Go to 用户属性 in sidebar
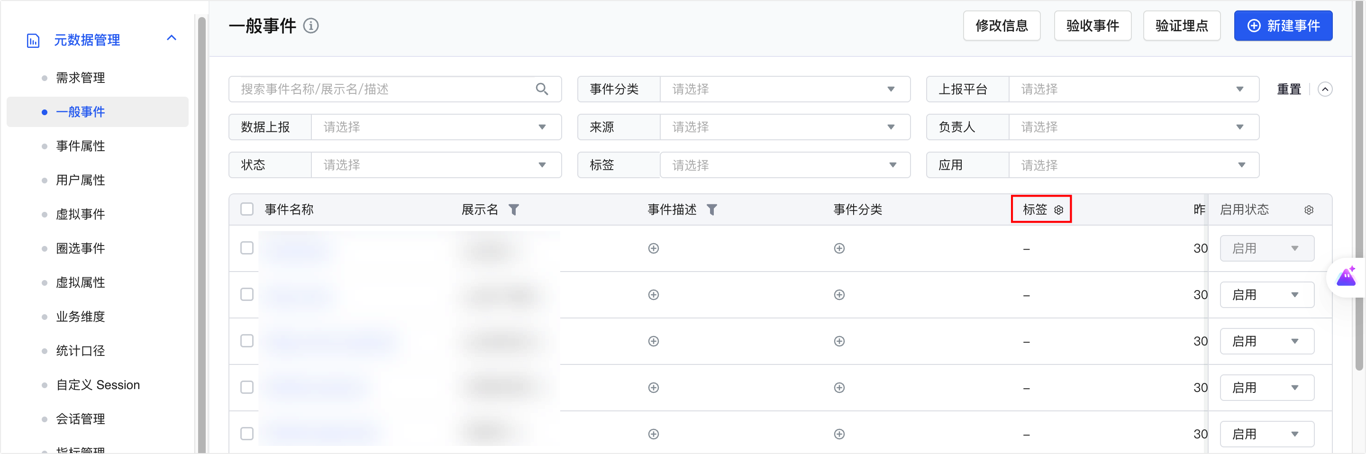The height and width of the screenshot is (454, 1366). click(81, 181)
